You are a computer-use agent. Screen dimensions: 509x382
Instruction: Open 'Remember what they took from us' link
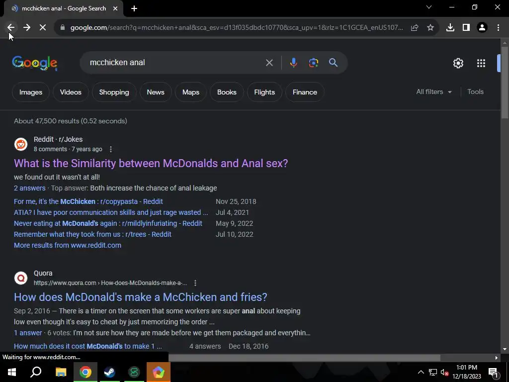click(92, 235)
